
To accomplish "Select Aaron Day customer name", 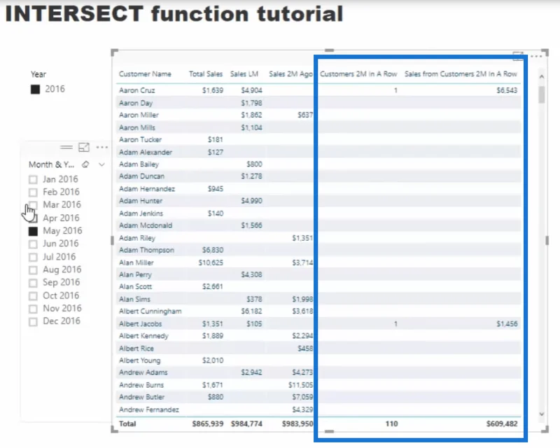I will pyautogui.click(x=136, y=103).
